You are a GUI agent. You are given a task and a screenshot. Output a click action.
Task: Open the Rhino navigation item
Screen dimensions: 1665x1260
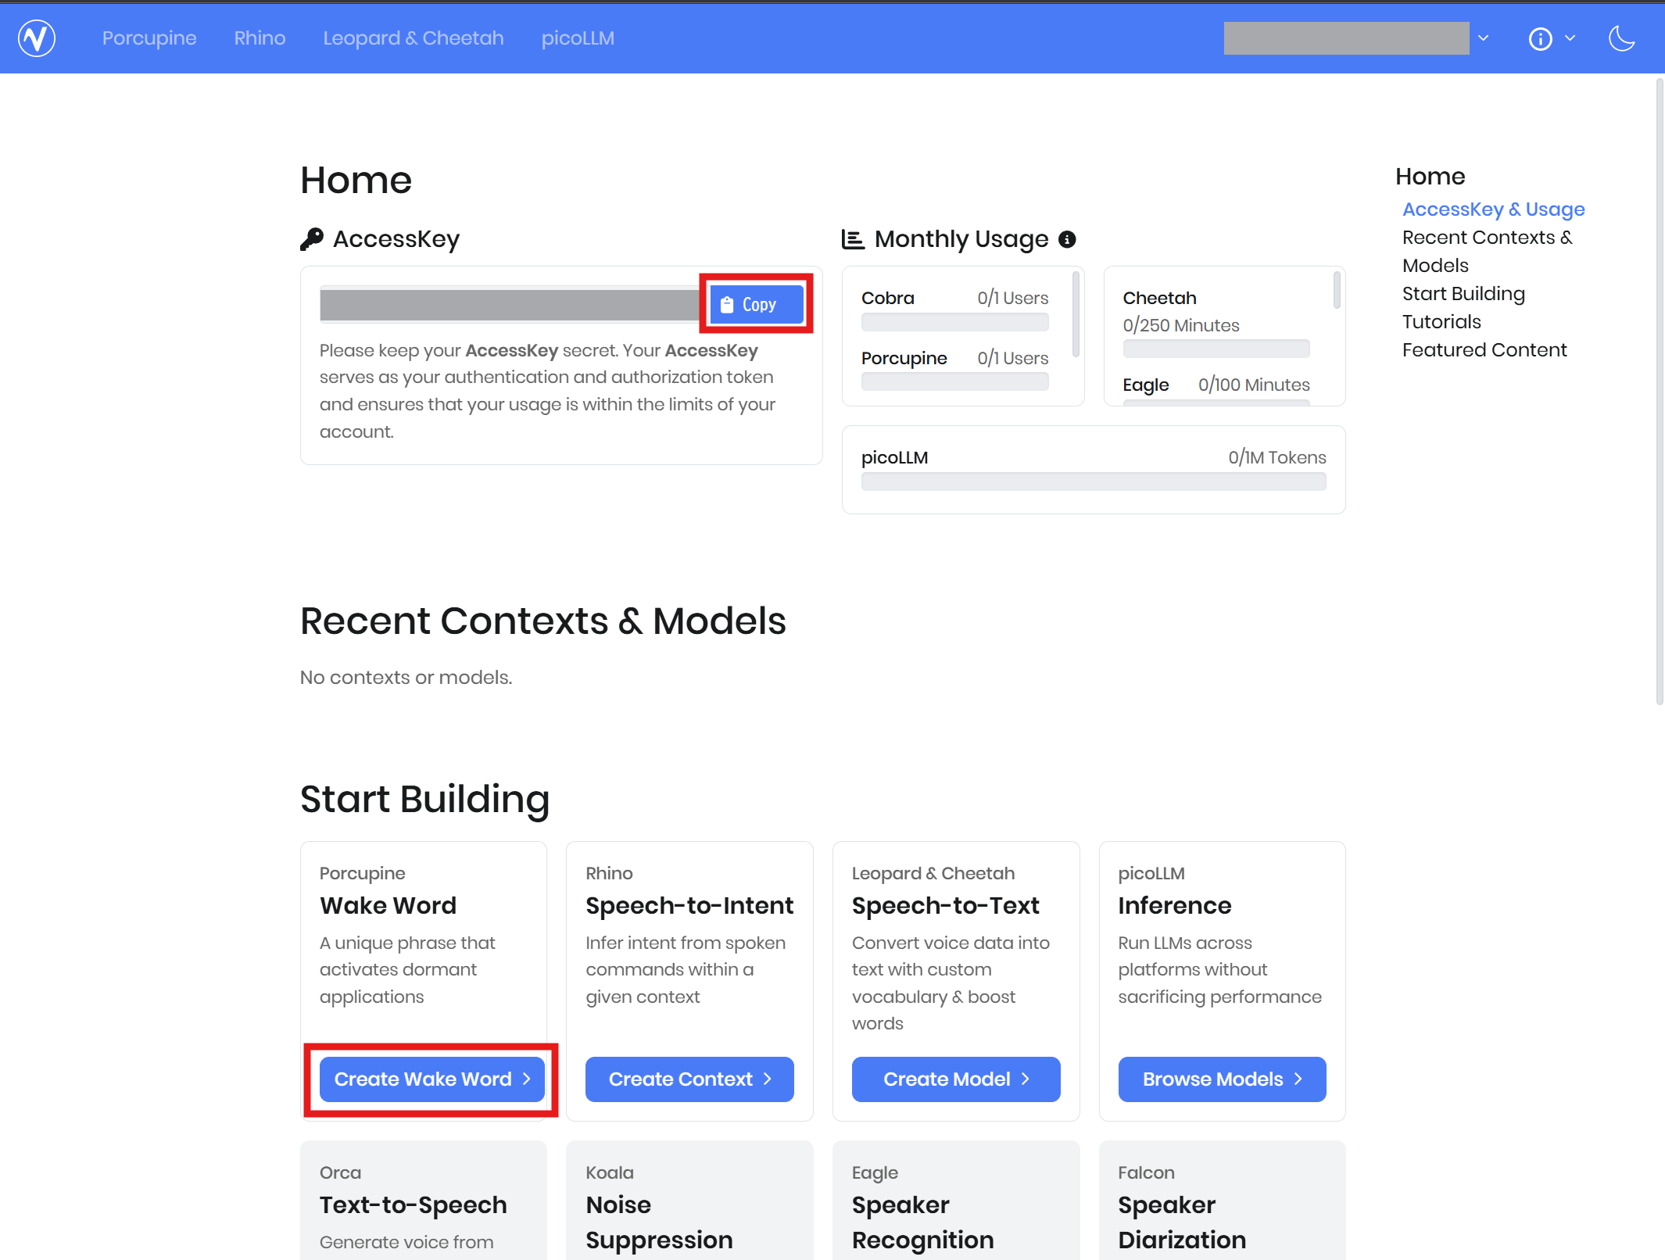260,38
